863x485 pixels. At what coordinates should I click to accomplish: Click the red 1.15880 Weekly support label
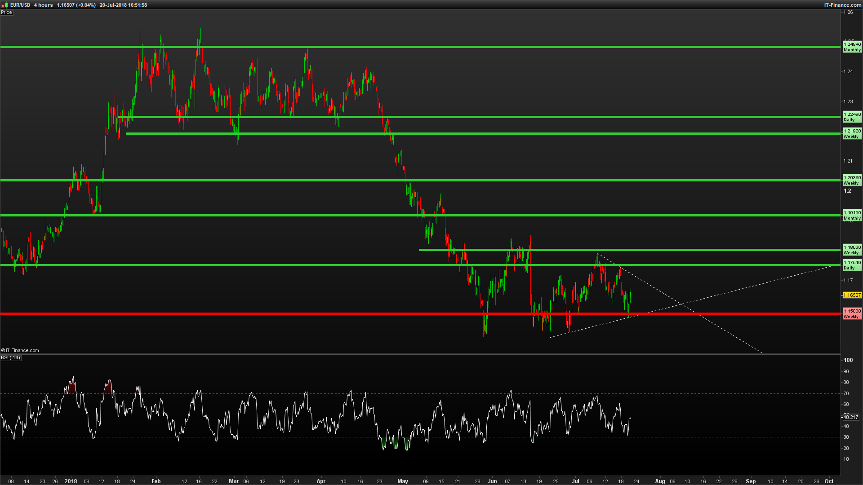coord(852,313)
